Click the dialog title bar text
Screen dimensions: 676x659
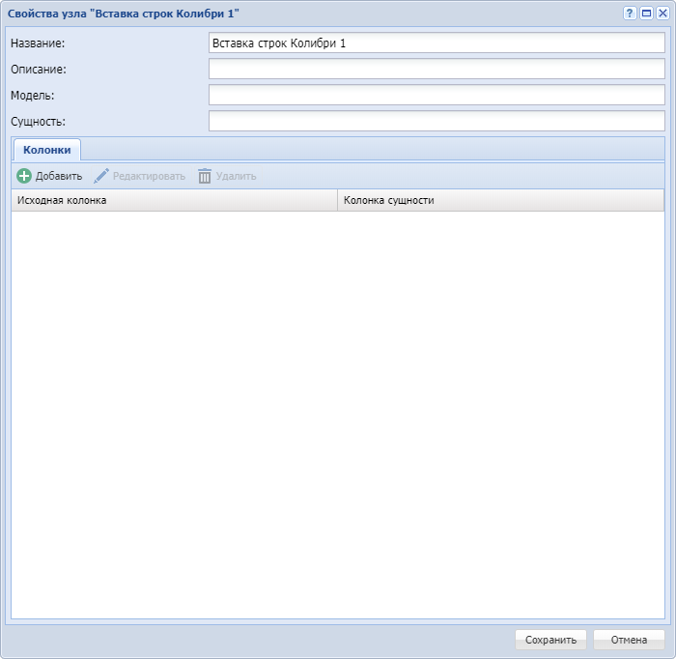[x=124, y=13]
